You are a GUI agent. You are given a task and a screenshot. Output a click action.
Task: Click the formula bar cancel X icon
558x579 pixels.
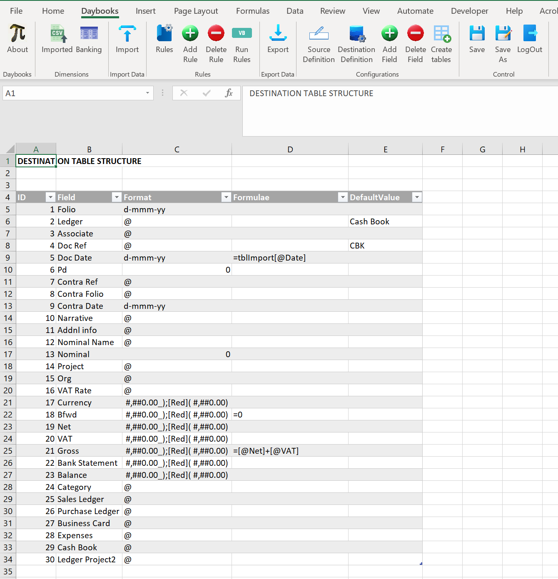(x=184, y=93)
